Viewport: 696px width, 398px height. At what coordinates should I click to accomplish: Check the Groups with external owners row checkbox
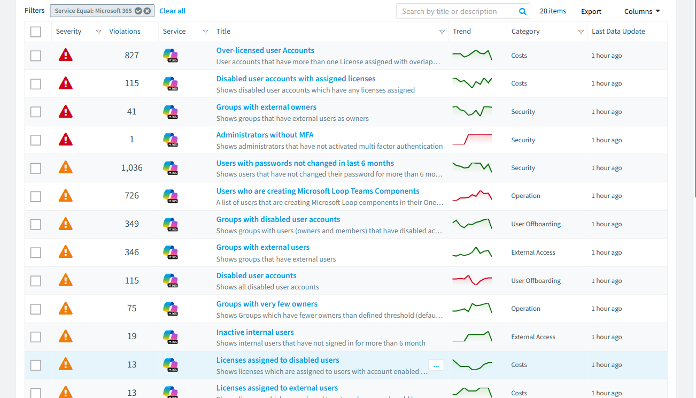(x=36, y=112)
